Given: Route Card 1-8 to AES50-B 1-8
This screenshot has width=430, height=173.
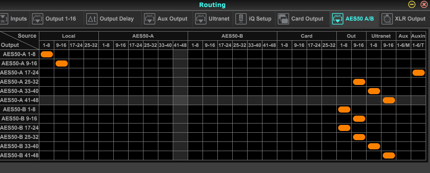Looking at the screenshot, I should click(x=284, y=109).
